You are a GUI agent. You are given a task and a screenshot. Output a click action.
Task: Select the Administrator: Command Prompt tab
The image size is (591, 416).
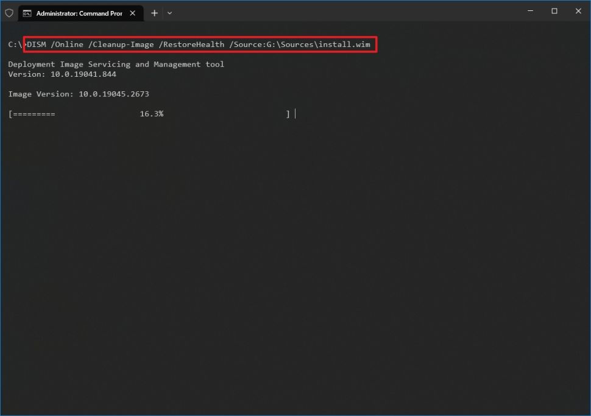pyautogui.click(x=80, y=13)
